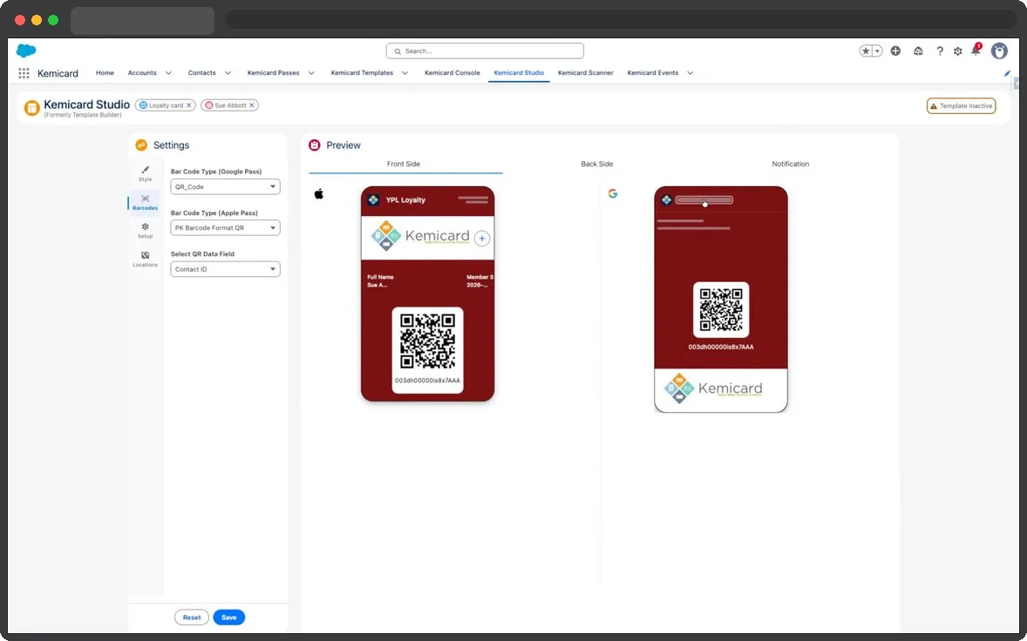1027x641 pixels.
Task: Click the Kemicard Studio header icon
Action: (x=31, y=108)
